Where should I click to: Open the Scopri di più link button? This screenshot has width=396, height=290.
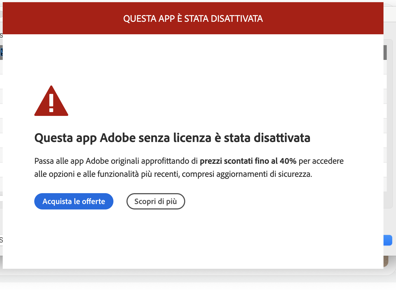point(156,201)
